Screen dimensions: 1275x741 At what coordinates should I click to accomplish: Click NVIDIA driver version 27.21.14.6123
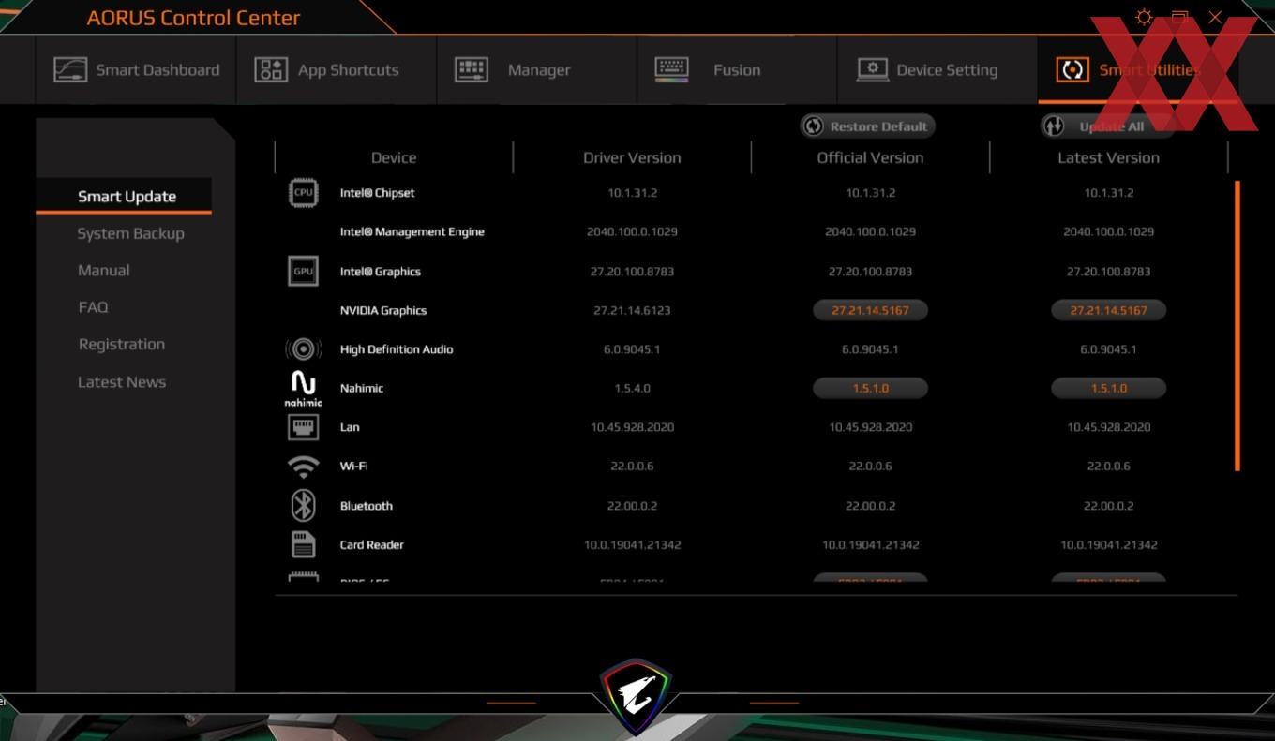coord(632,310)
